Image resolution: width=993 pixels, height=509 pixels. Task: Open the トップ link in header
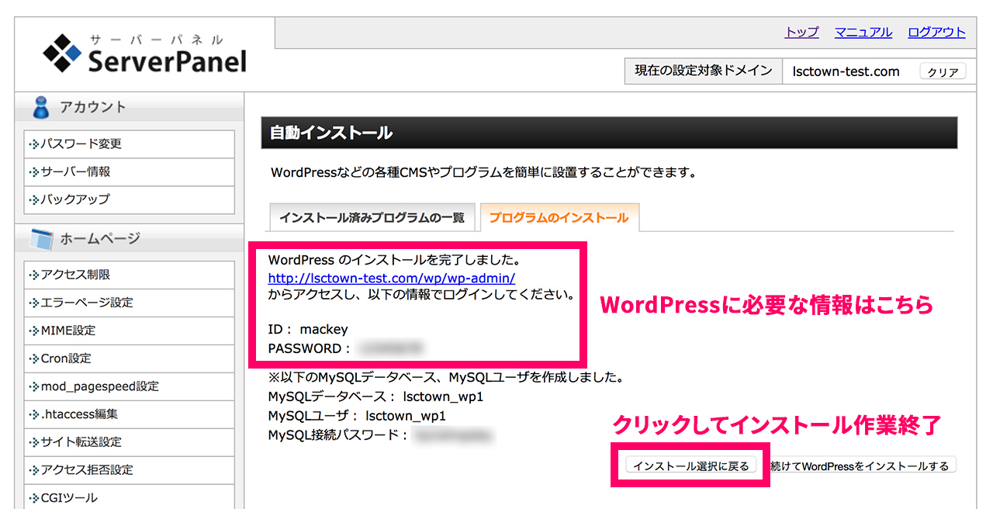(x=801, y=33)
